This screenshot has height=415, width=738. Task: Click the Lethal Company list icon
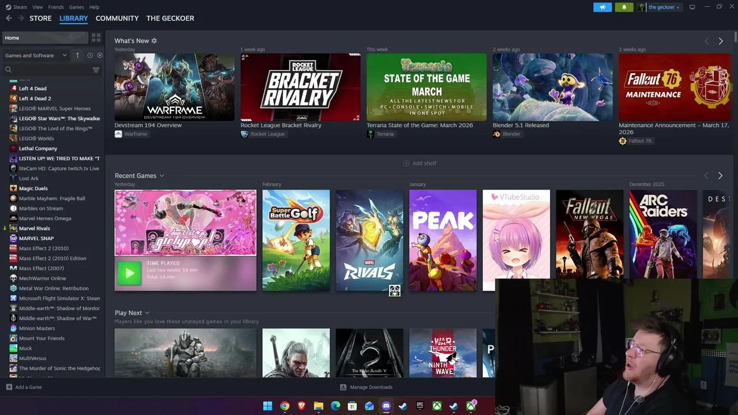(13, 148)
